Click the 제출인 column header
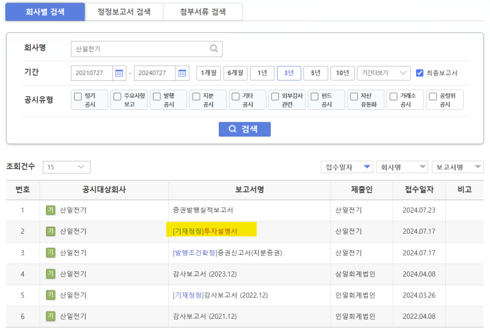The image size is (490, 330). (x=361, y=190)
